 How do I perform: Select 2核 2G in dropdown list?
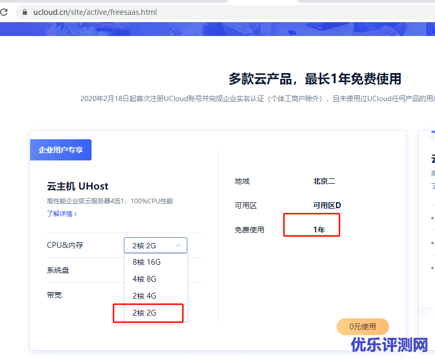pos(144,313)
